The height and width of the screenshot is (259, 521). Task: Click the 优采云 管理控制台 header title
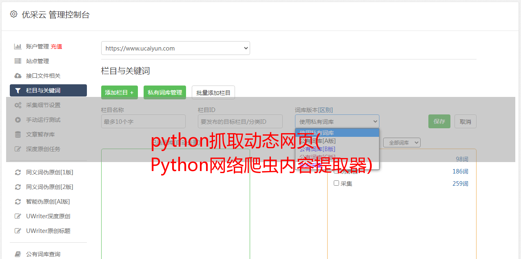click(x=55, y=15)
